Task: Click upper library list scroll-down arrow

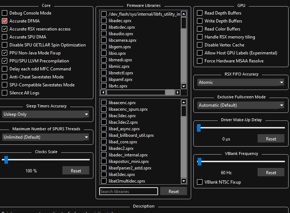Action: click(x=184, y=86)
